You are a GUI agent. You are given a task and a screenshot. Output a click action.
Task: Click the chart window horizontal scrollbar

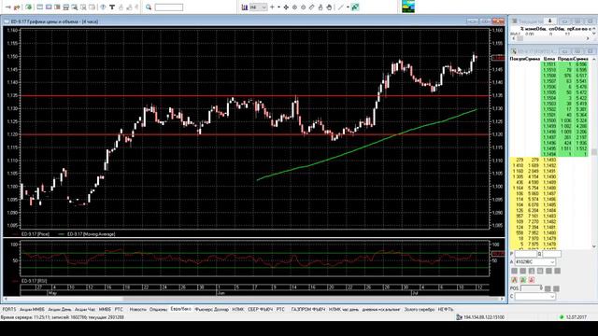[x=253, y=299]
